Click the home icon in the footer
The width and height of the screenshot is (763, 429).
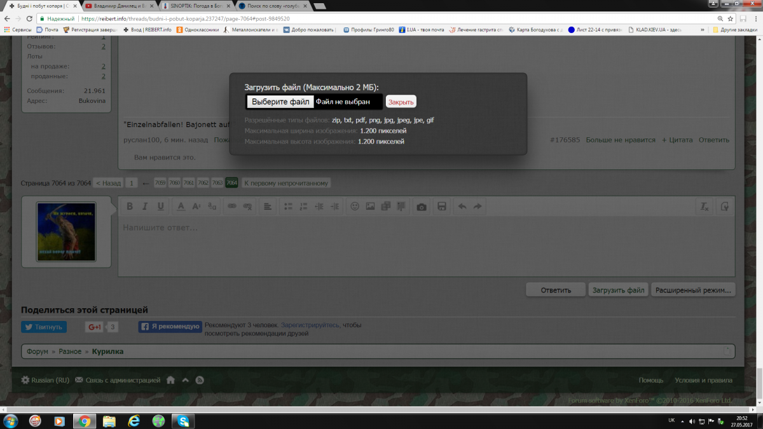pos(170,380)
